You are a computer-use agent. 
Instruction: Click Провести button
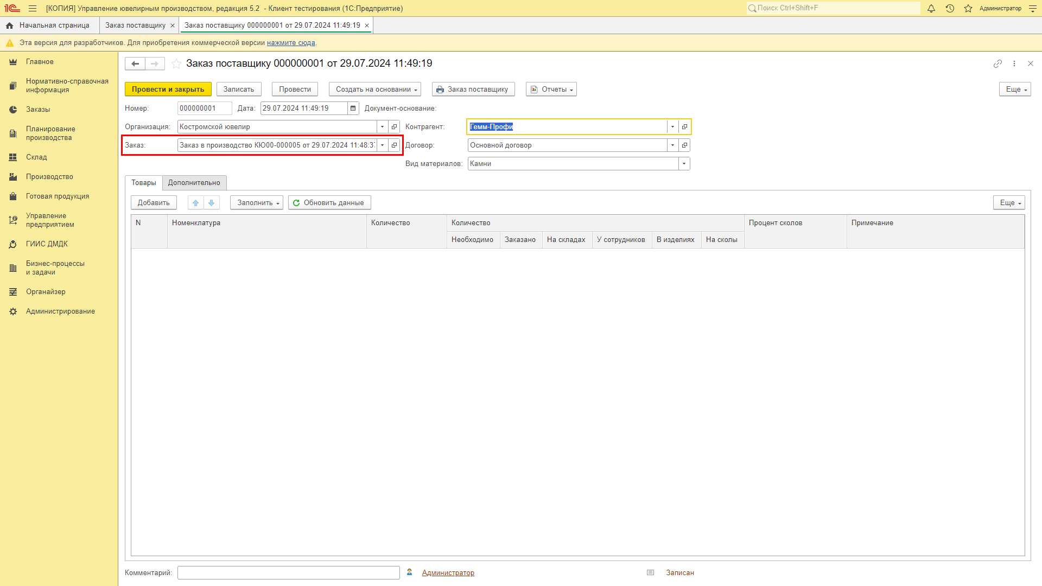295,90
